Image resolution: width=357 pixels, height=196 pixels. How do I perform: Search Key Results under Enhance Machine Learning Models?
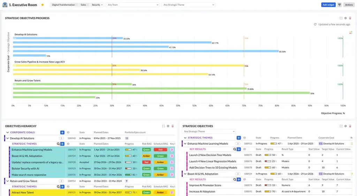[234, 149]
